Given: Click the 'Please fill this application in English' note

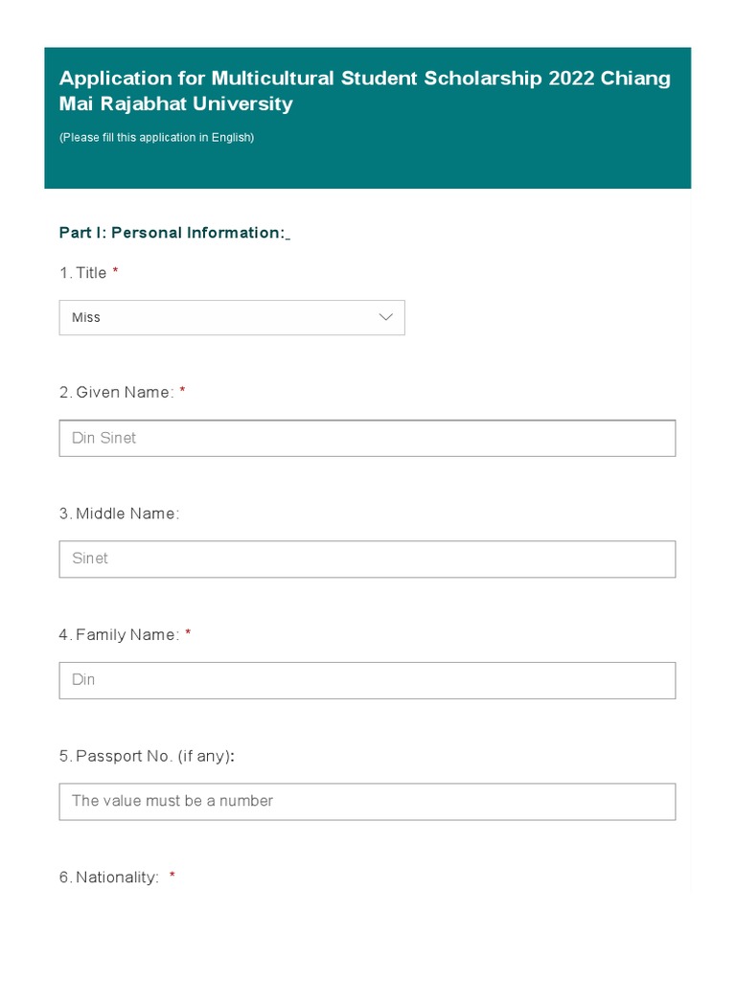Looking at the screenshot, I should (156, 137).
